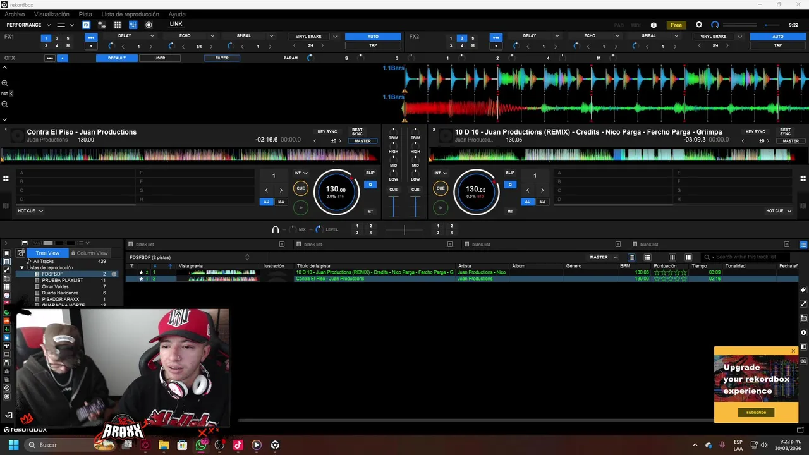Click the FX1 TAP button
Screen dimensions: 809x455
373,45
